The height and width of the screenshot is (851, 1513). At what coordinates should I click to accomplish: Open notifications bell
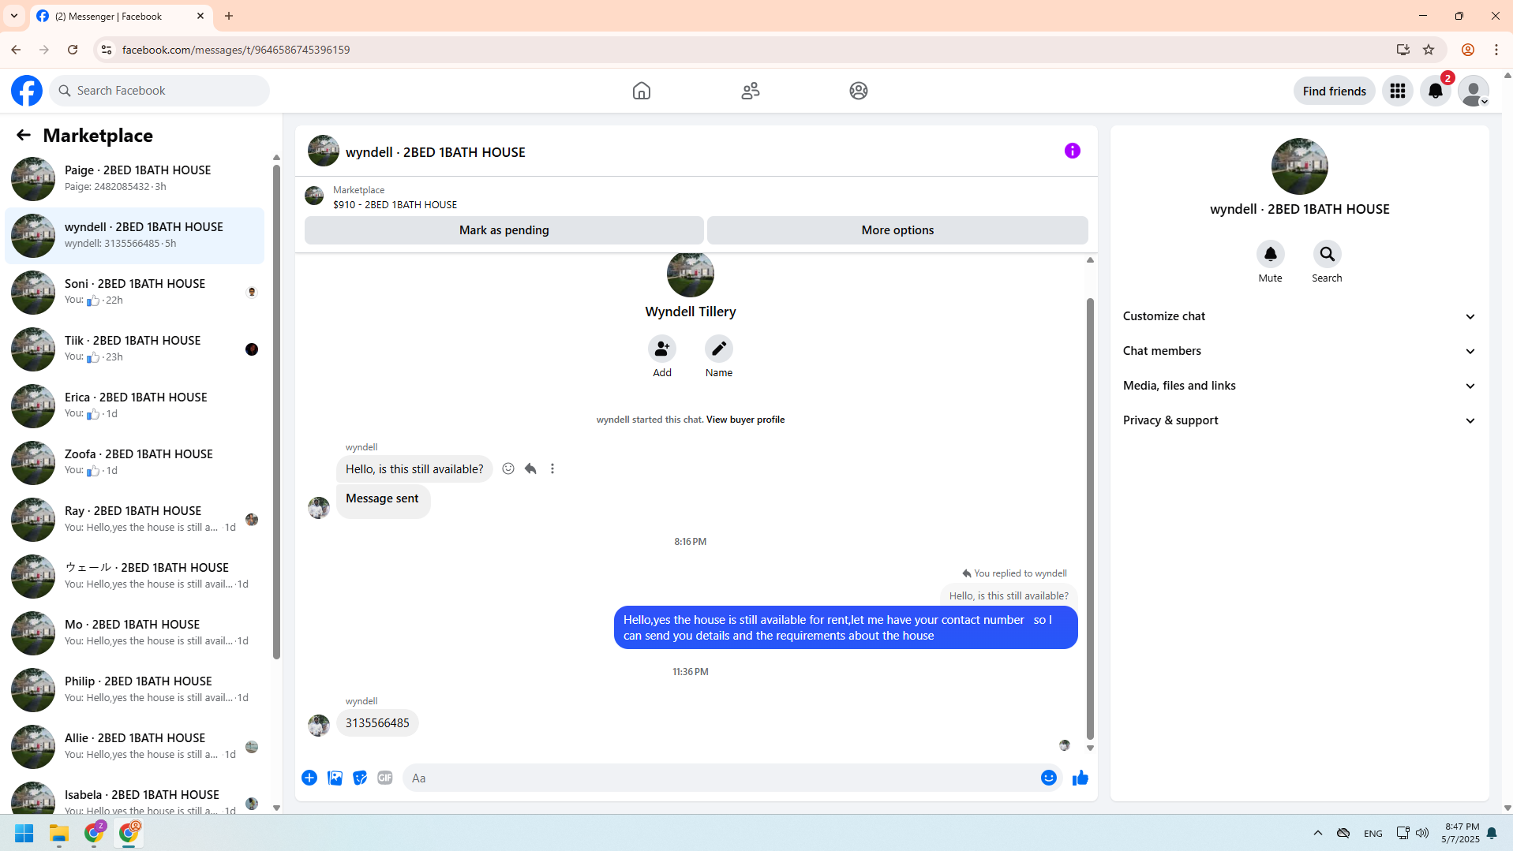coord(1435,91)
